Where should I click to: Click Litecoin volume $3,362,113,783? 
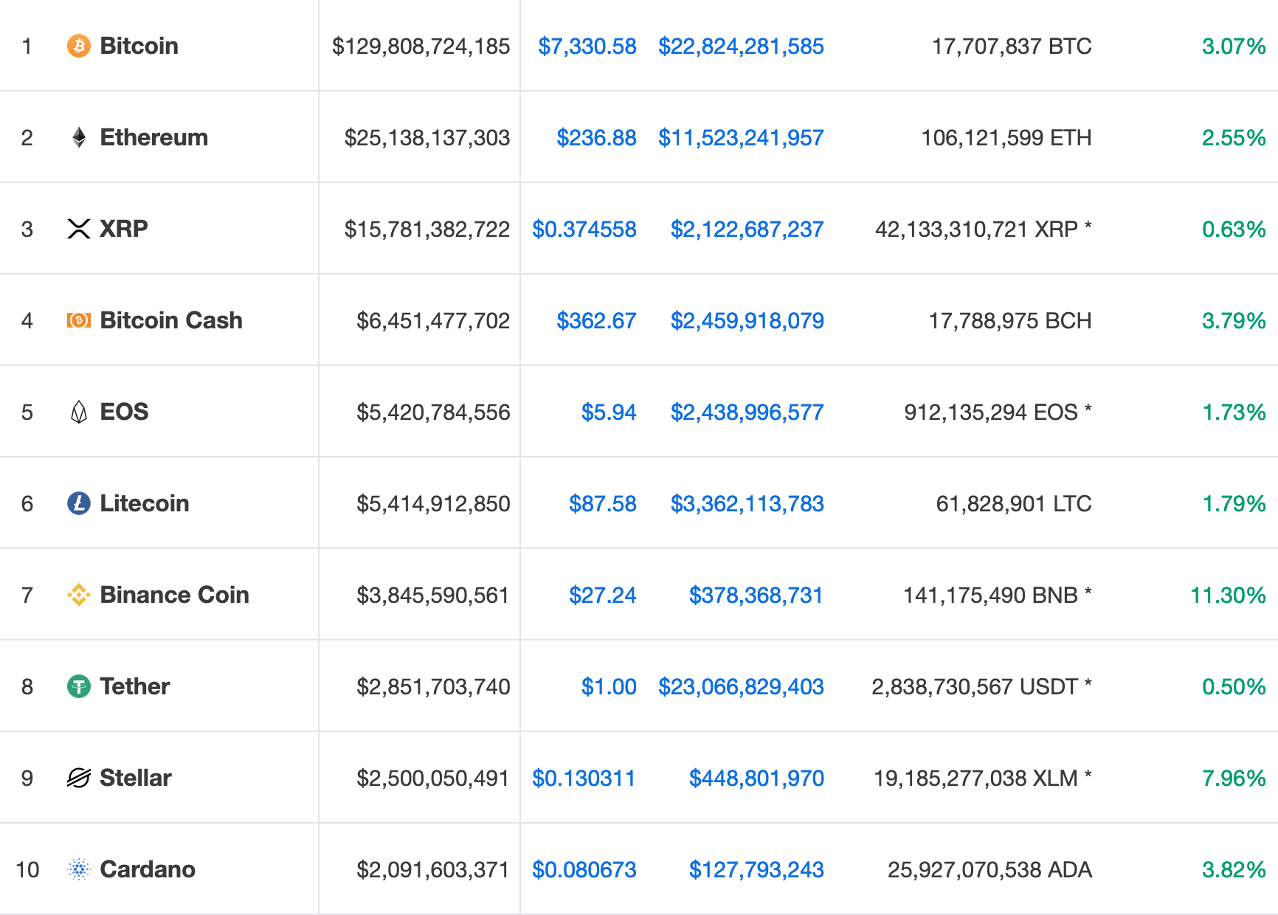747,504
